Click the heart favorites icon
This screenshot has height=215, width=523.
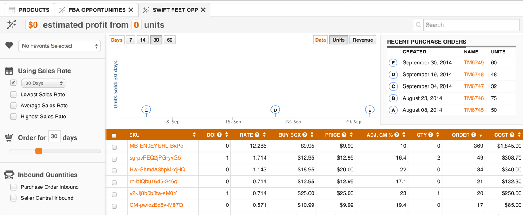pyautogui.click(x=9, y=46)
